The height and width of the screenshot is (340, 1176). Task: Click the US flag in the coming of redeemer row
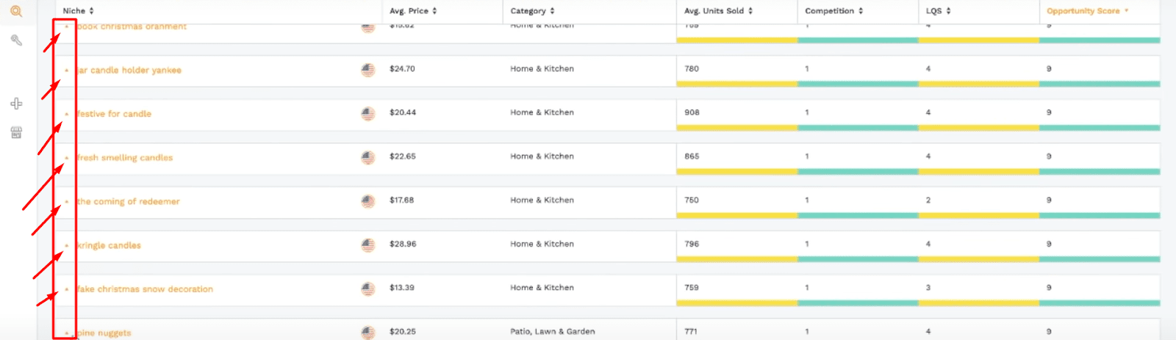(x=368, y=201)
